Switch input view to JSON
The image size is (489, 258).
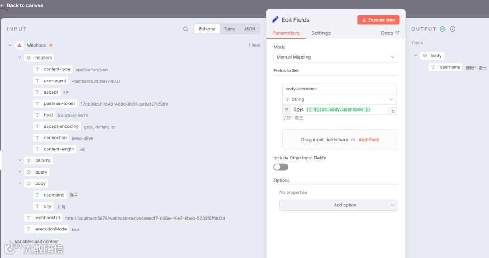coord(249,29)
